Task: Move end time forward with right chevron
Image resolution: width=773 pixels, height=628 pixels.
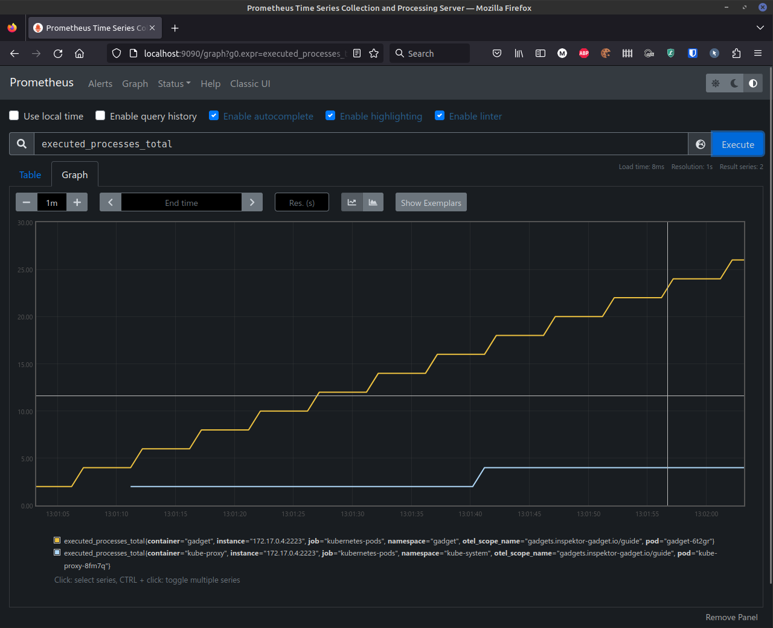Action: coord(252,202)
